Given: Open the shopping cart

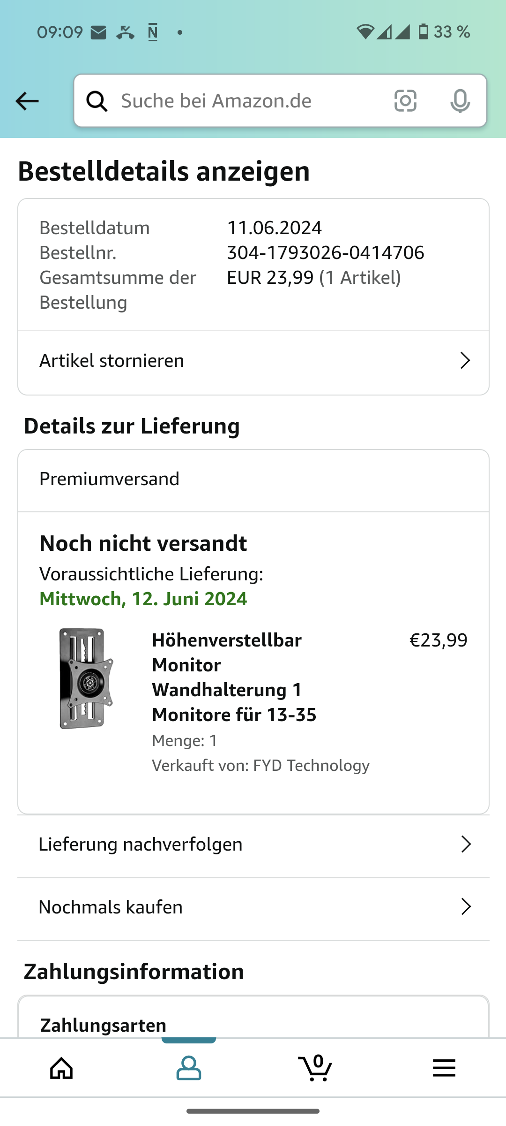Looking at the screenshot, I should point(316,1068).
